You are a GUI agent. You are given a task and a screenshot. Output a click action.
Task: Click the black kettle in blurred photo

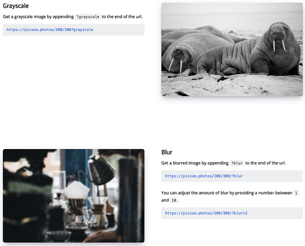(x=101, y=169)
